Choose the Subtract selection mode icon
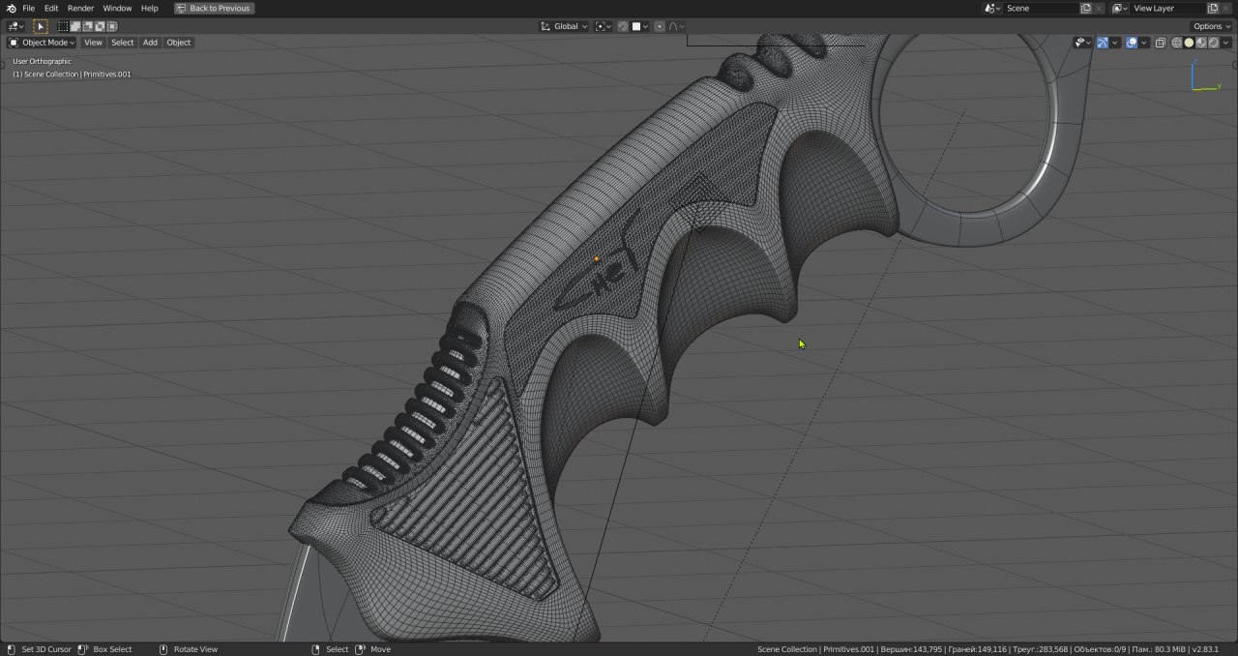Viewport: 1238px width, 656px height. (87, 27)
